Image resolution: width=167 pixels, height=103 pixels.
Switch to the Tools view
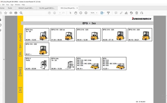click(10, 8)
